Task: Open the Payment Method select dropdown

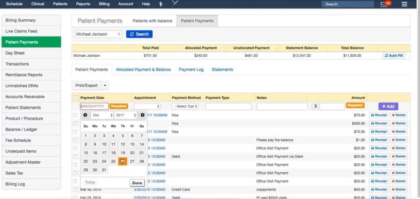Action: click(185, 106)
